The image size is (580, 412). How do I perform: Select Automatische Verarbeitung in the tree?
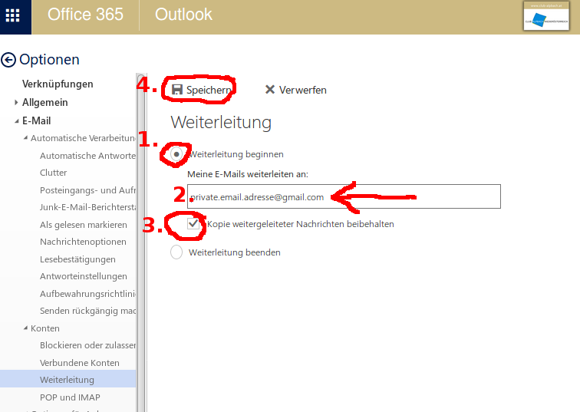coord(83,138)
